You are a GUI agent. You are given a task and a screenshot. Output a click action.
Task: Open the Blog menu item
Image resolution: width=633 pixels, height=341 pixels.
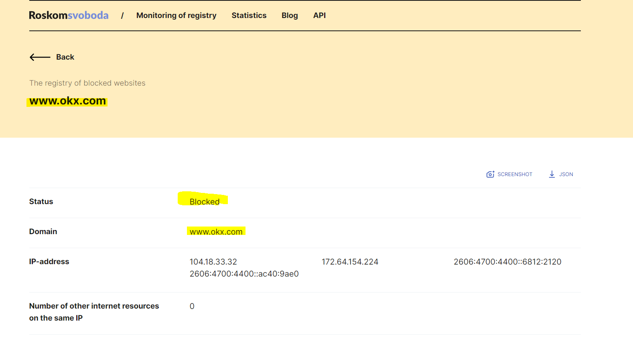(289, 15)
